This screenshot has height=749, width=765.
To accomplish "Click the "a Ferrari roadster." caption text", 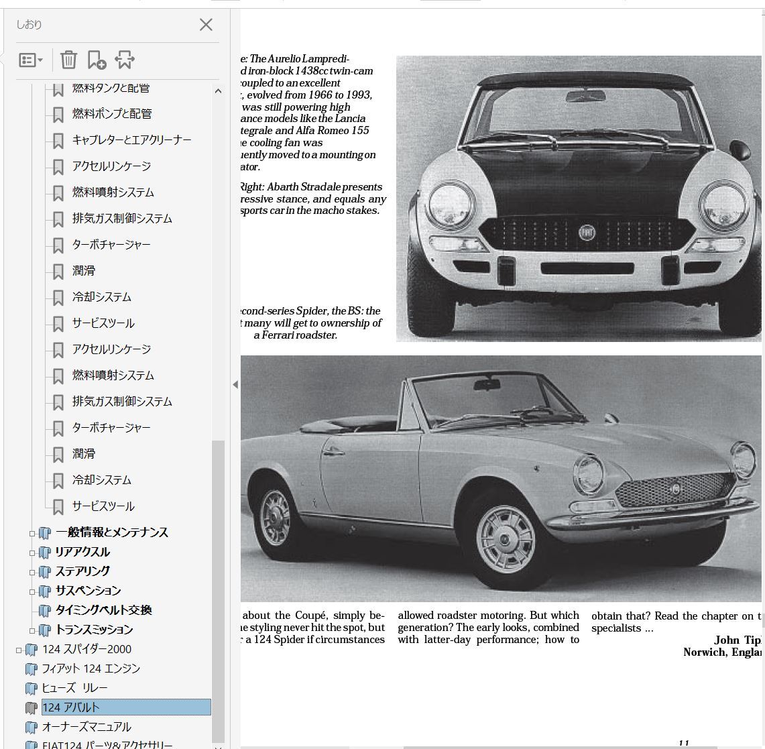I will (296, 335).
